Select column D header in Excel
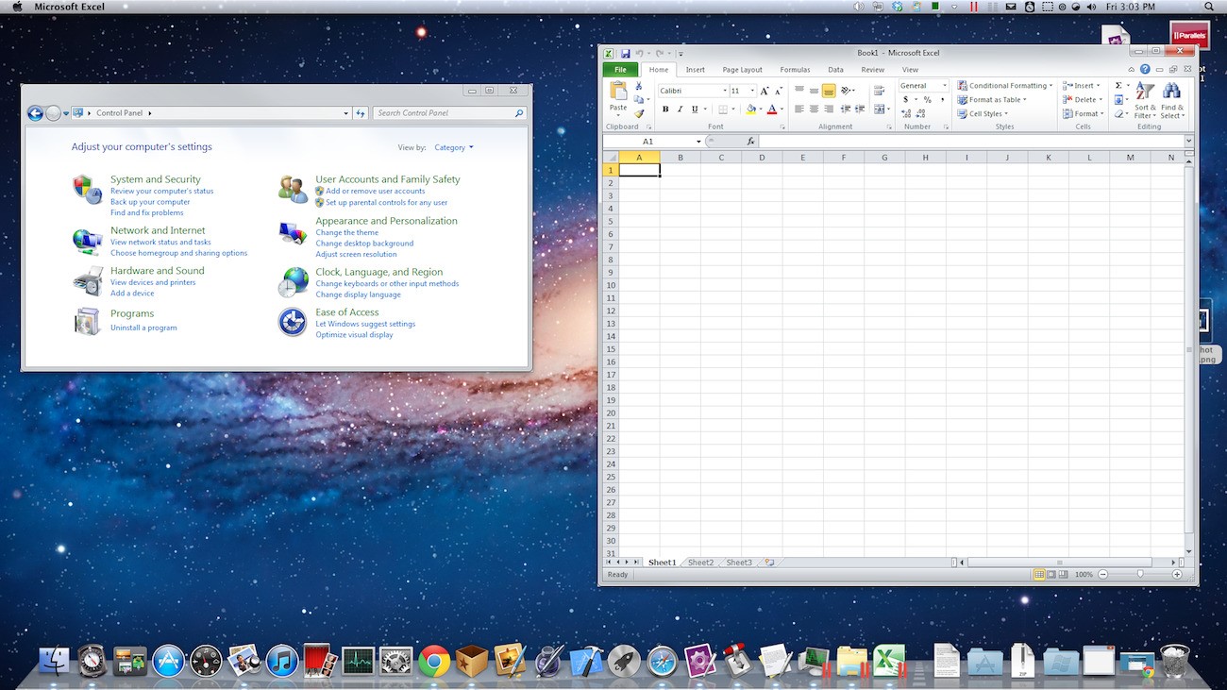 (x=762, y=158)
